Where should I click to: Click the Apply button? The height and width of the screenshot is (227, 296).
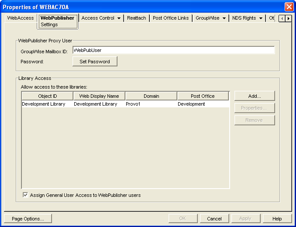tap(246, 219)
